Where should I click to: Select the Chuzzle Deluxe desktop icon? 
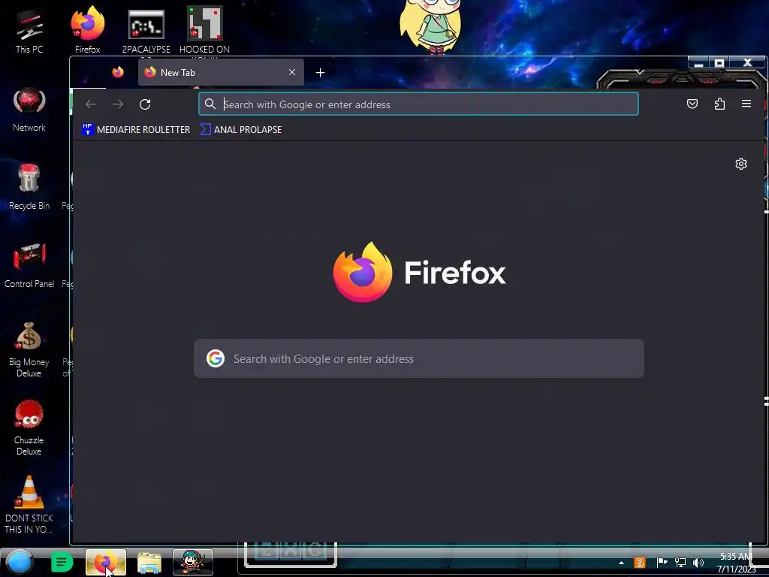pyautogui.click(x=29, y=427)
